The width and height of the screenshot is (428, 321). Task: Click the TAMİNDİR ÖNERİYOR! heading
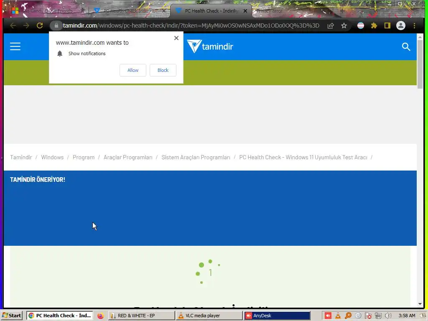38,179
